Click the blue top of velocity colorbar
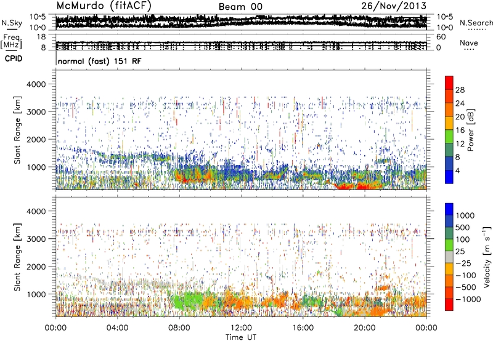This screenshot has height=341, width=493. tap(449, 209)
